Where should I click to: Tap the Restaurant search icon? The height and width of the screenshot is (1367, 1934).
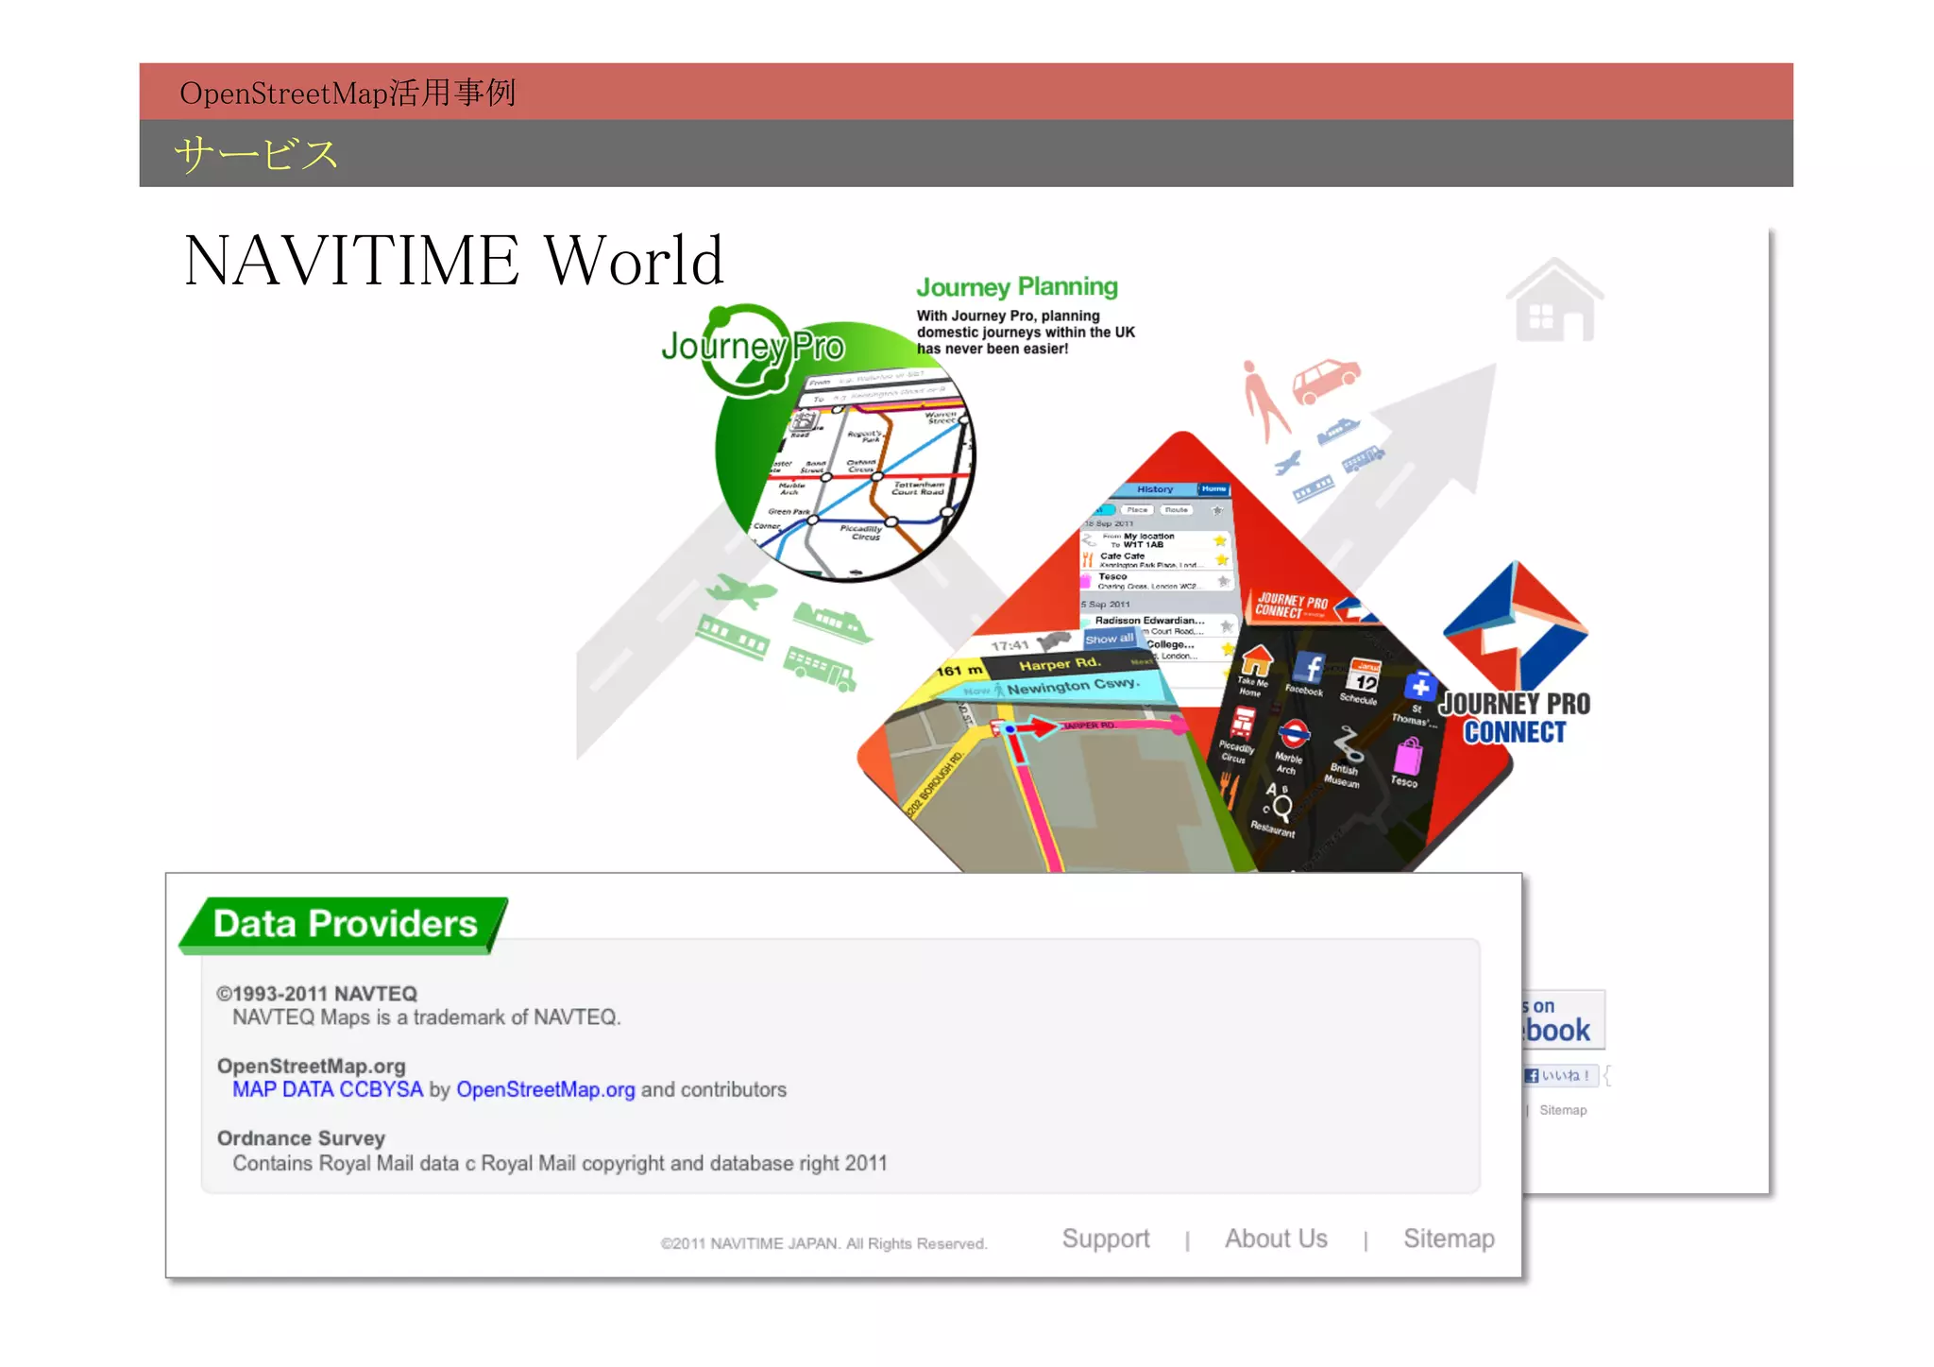(x=1278, y=801)
